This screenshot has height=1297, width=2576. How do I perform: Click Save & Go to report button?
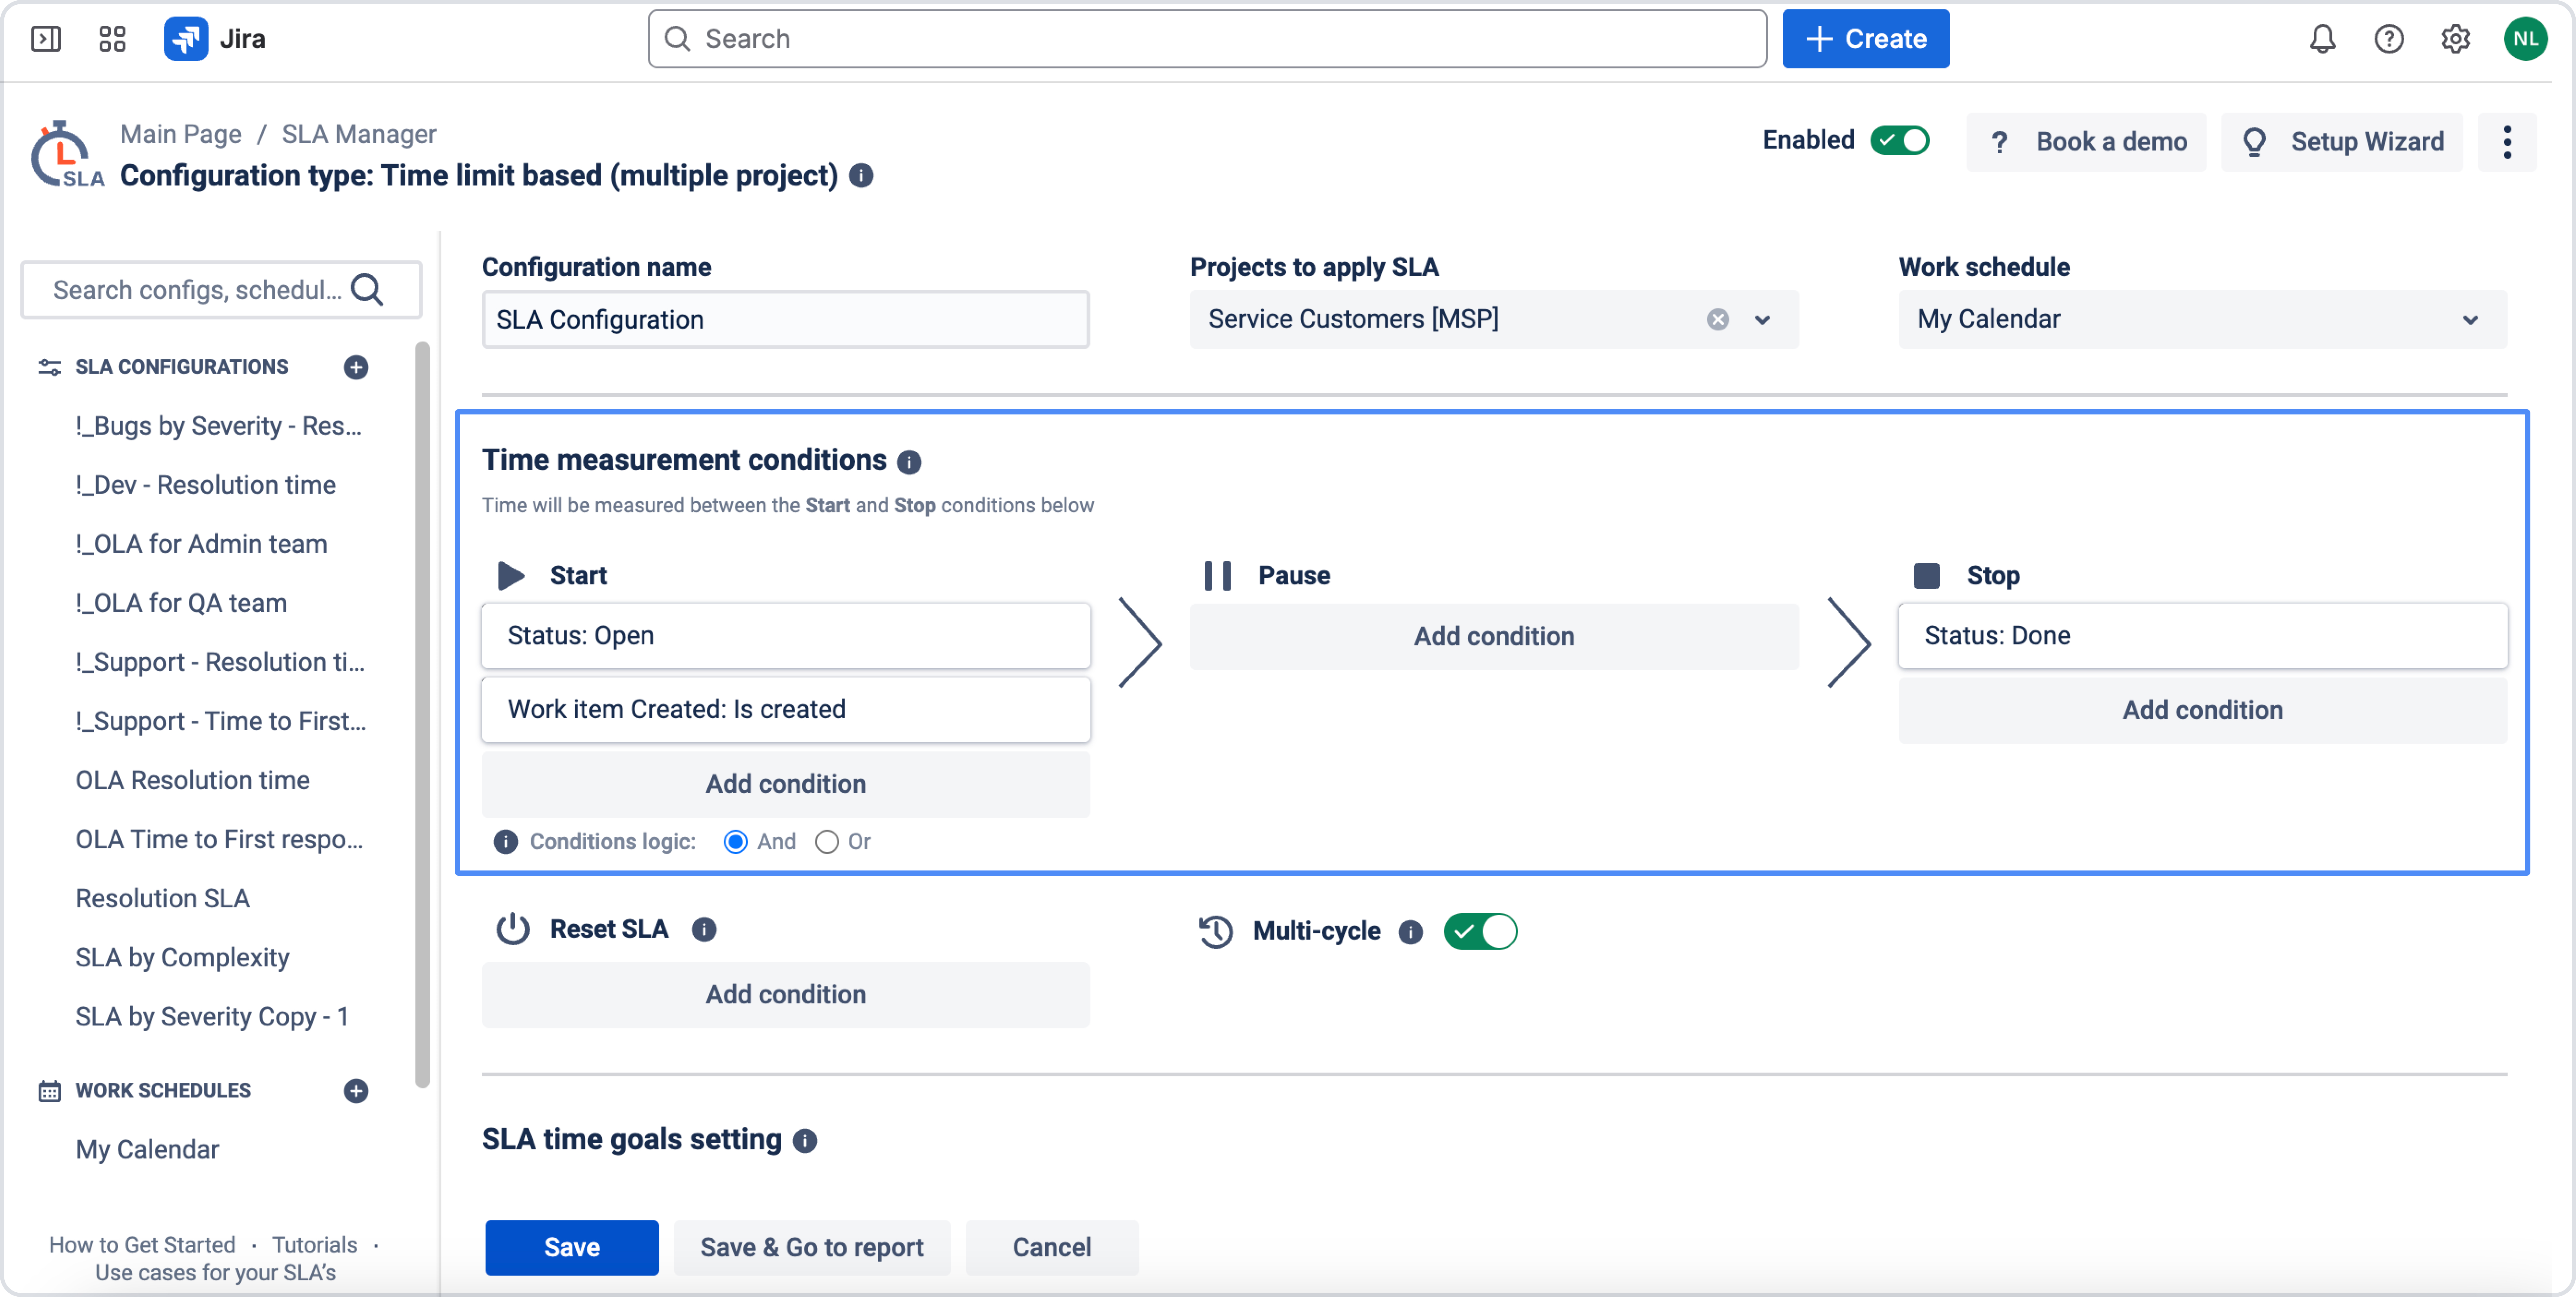[x=811, y=1247]
